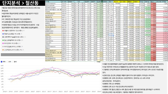Select the 34.24 cell in green 공급평 column

click(100, 3)
